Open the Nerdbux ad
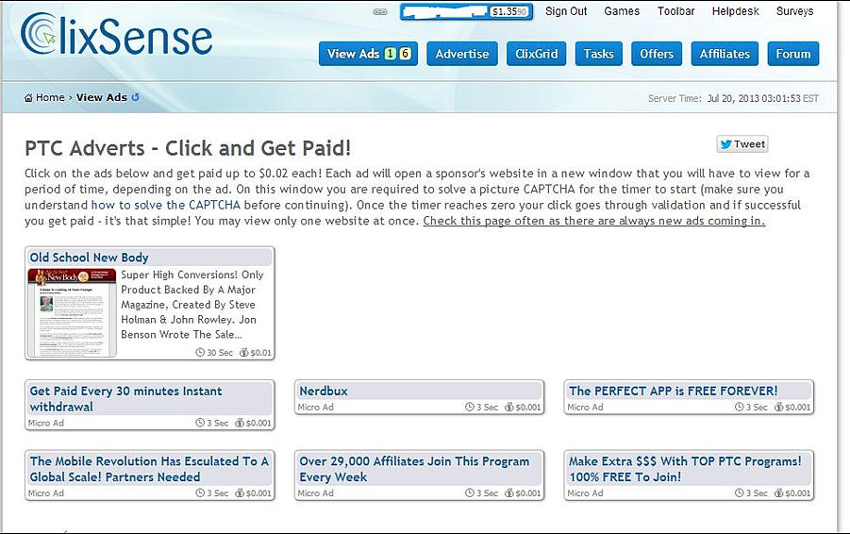Screen dimensions: 850x534 pos(324,391)
